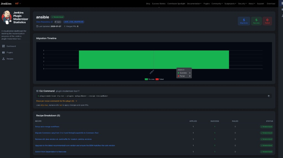Click the CD Foundation logo in the header
The width and height of the screenshot is (283, 158).
tap(17, 3)
